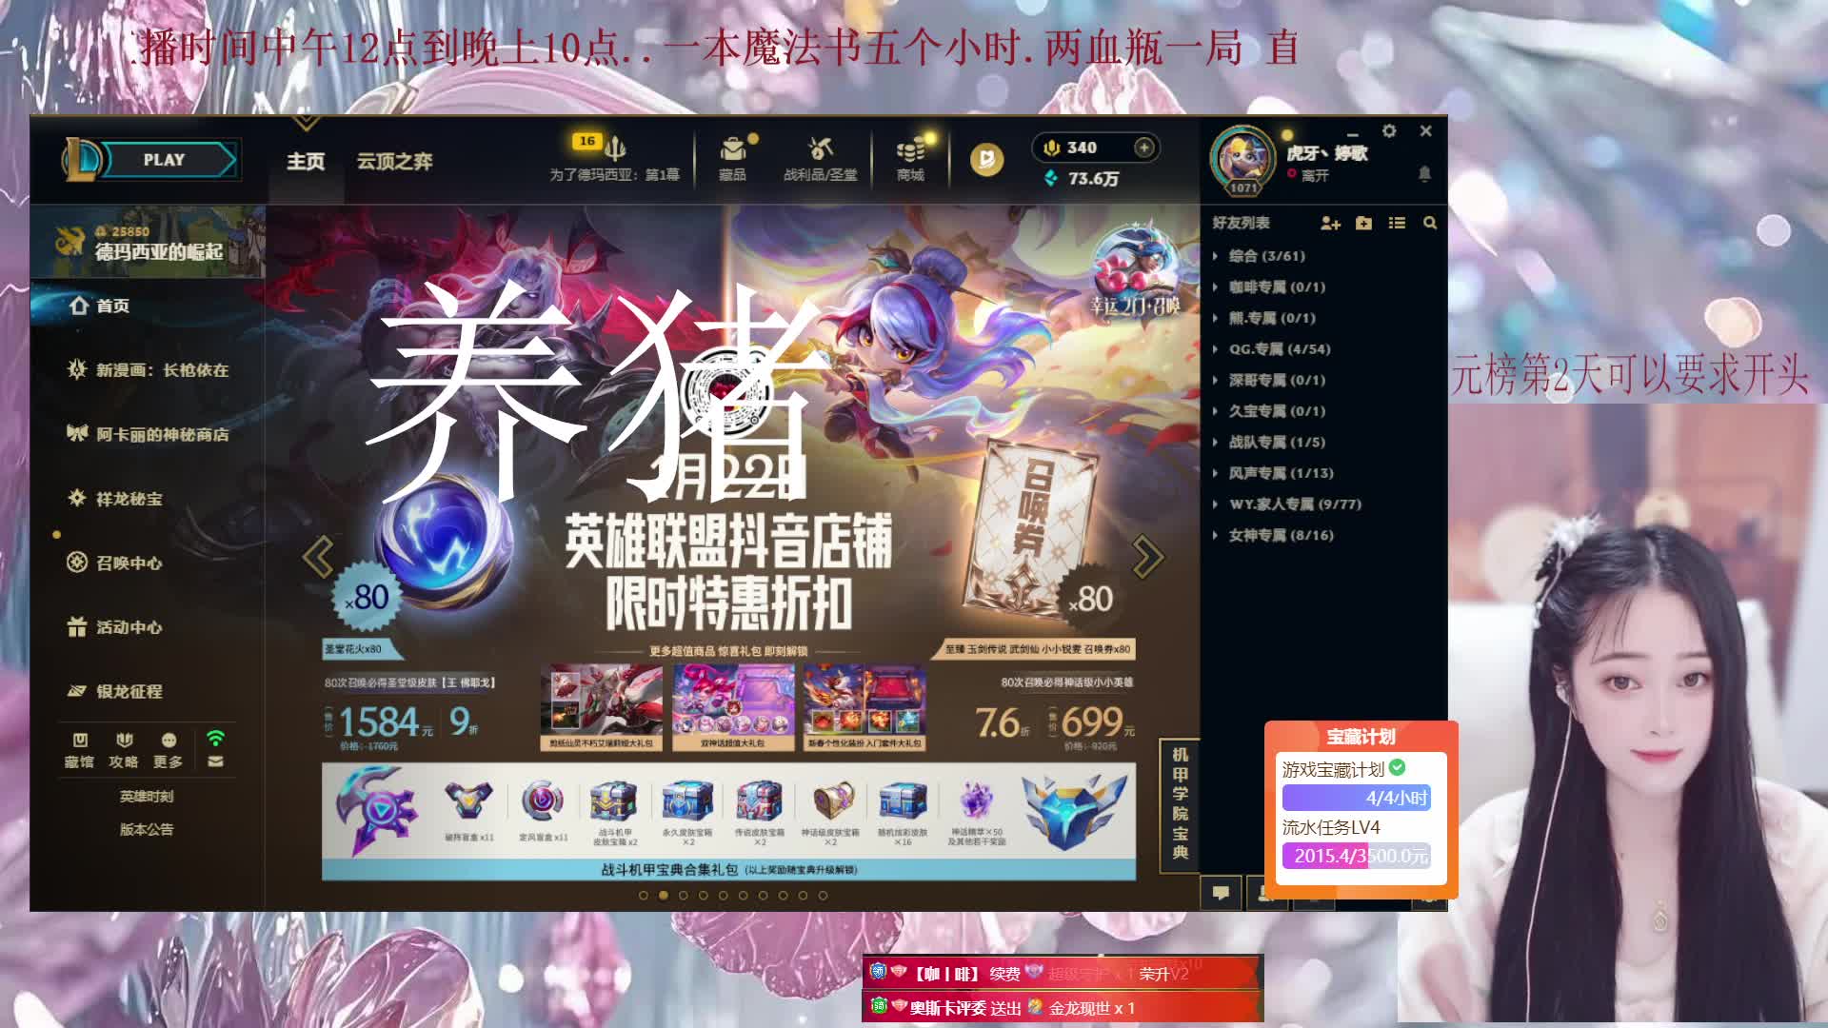
Task: Click the new friend folder icon
Action: (1363, 223)
